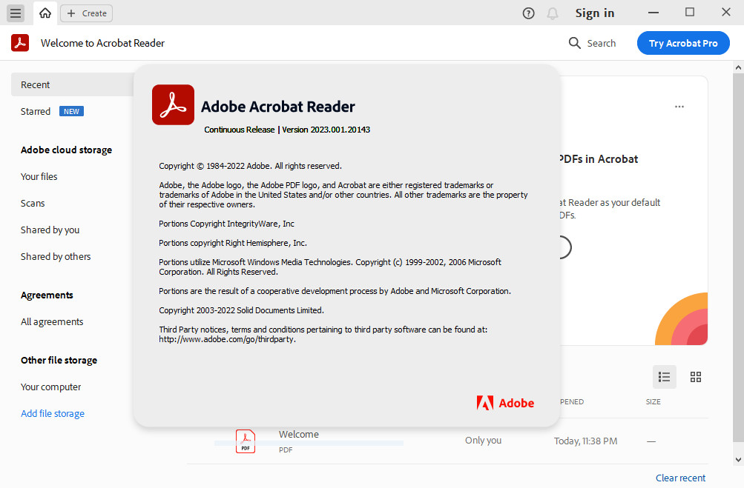744x488 pixels.
Task: Minimize the Acrobat Reader window
Action: pos(654,13)
